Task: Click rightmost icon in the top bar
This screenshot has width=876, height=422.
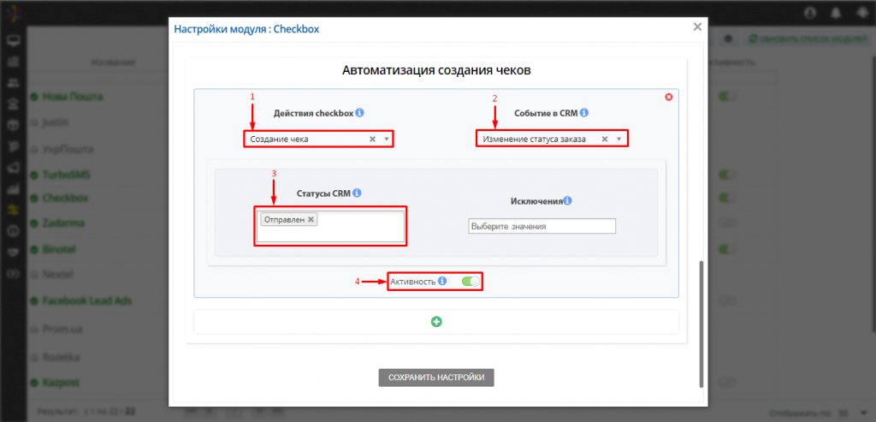Action: pyautogui.click(x=862, y=12)
